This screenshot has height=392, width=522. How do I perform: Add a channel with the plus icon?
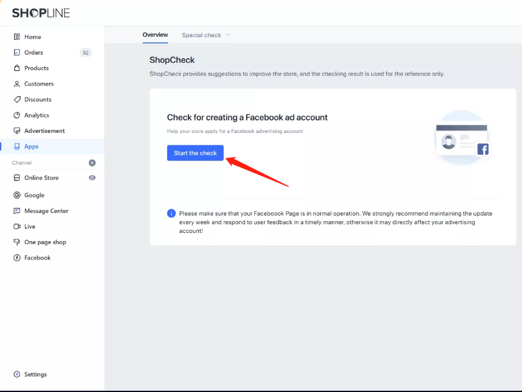point(92,163)
